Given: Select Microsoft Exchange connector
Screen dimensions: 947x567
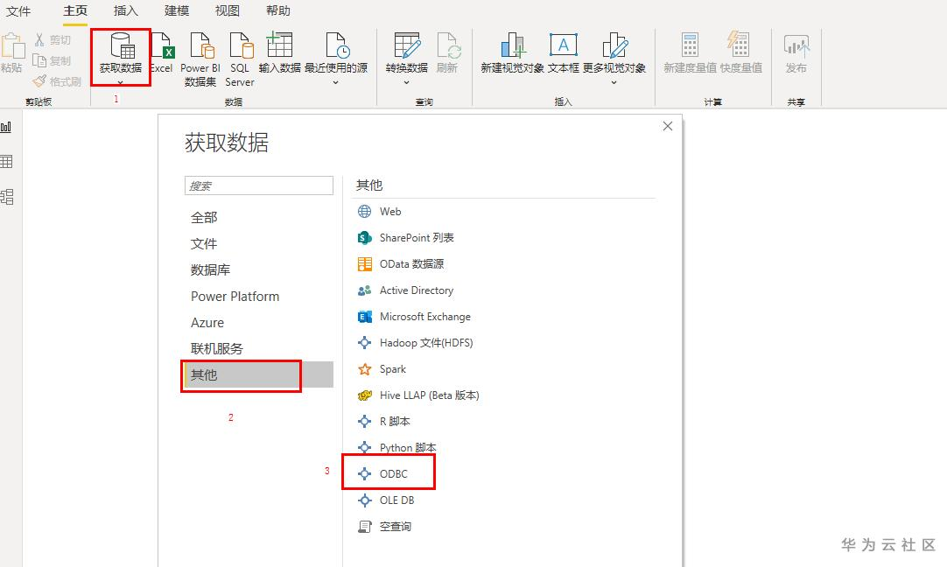Looking at the screenshot, I should 414,317.
